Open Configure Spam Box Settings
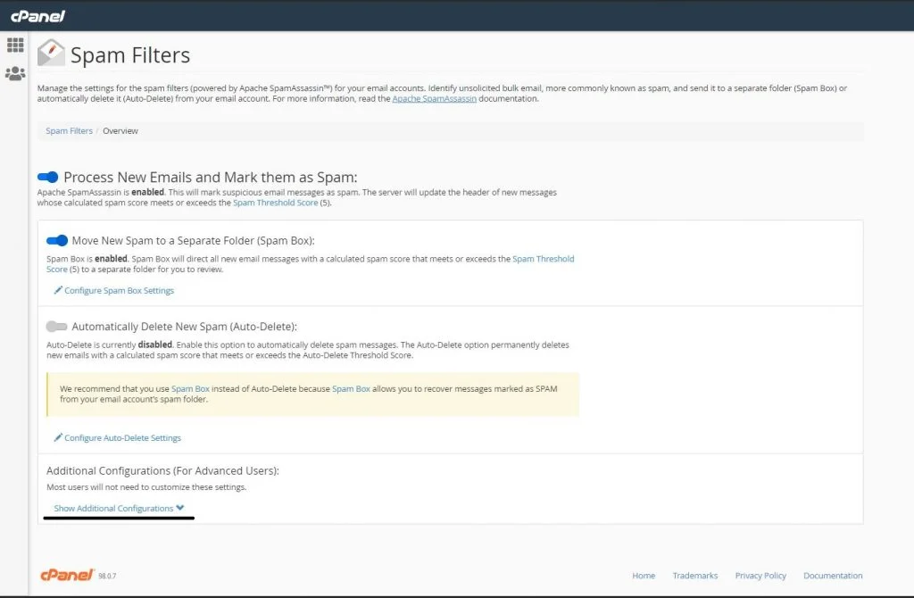 point(119,290)
